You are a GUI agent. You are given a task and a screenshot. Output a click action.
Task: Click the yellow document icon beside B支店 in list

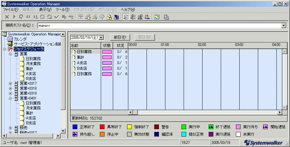point(74,68)
